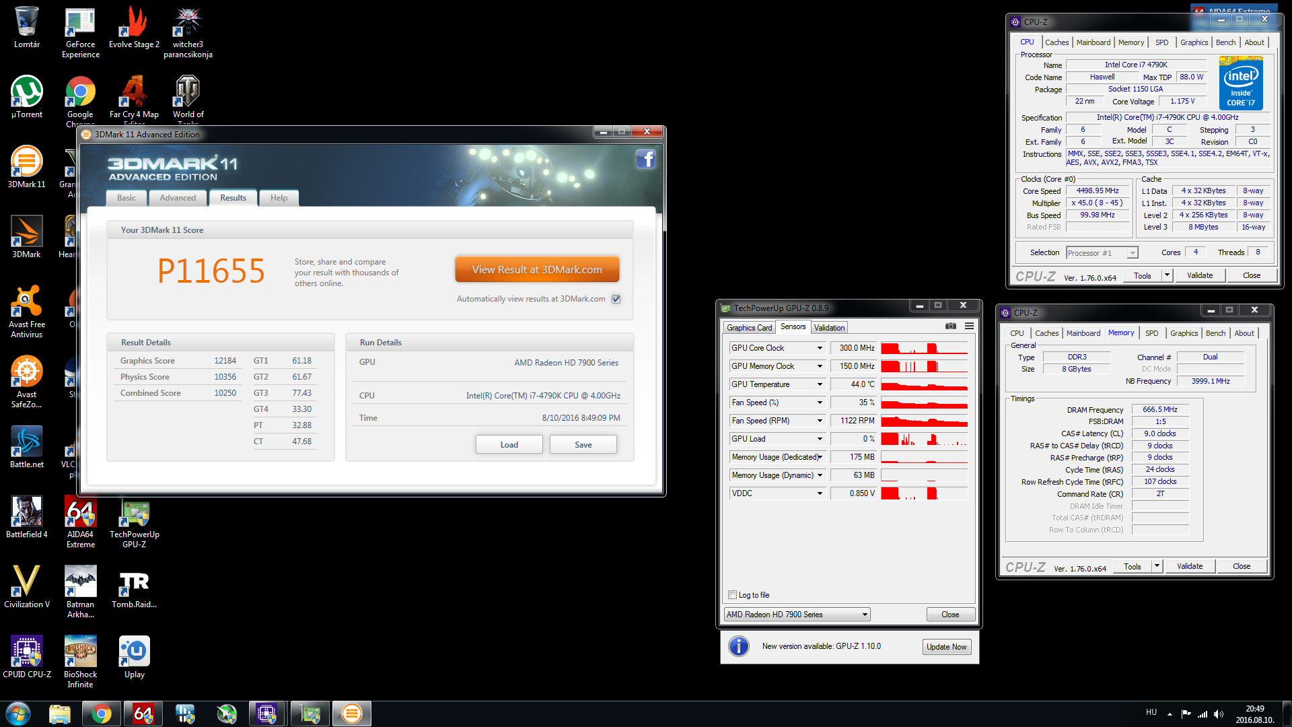Image resolution: width=1292 pixels, height=727 pixels.
Task: Switch to the Advanced tab in 3DMark
Action: pos(178,198)
